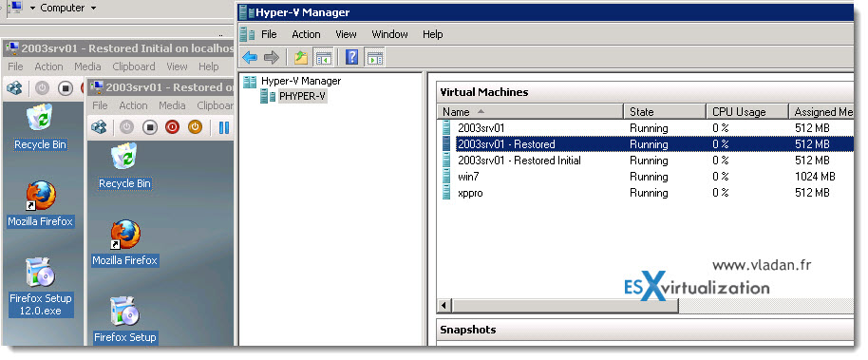Click blue Pause icon in front Restored window
Screen dimensions: 868x360
tap(223, 127)
